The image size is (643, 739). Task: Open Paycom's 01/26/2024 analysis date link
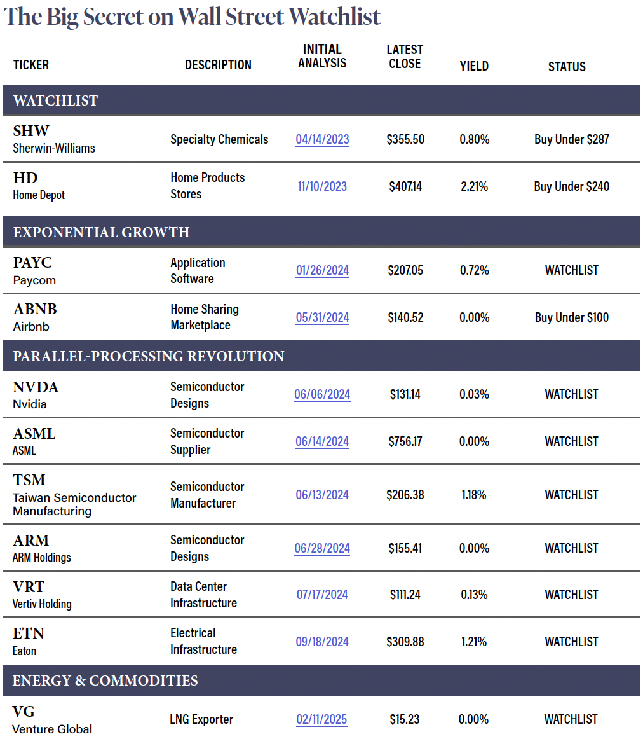point(322,270)
